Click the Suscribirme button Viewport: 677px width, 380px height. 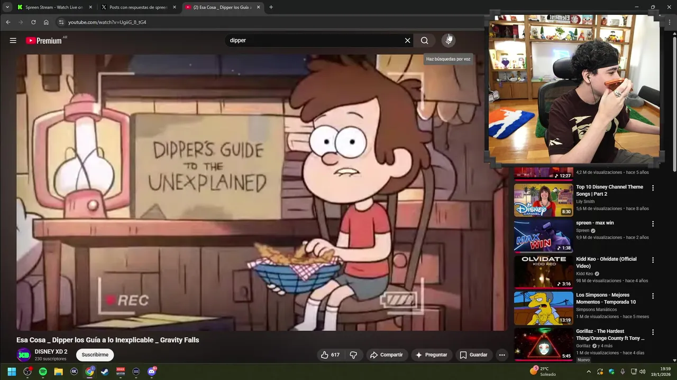pyautogui.click(x=95, y=355)
